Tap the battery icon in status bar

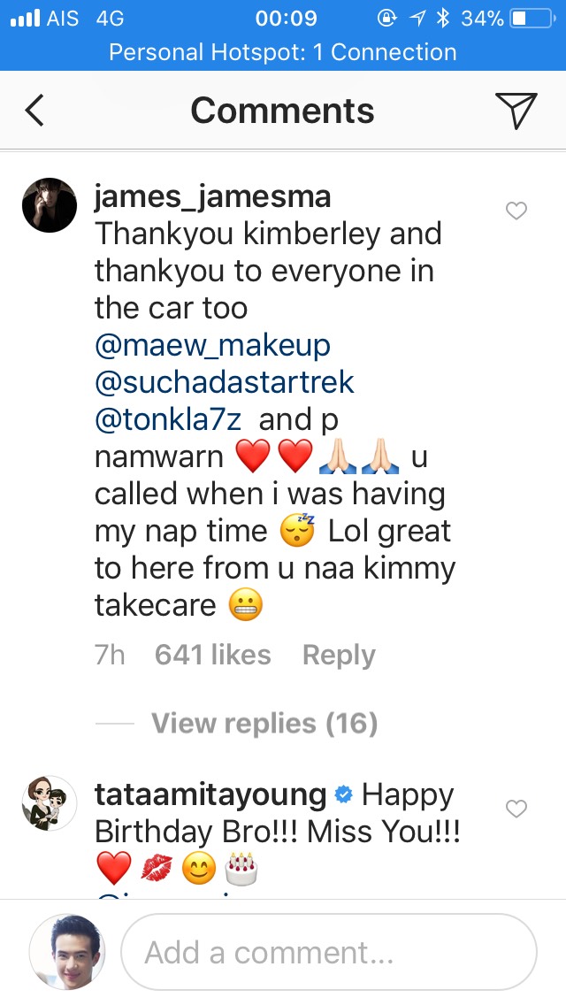click(531, 18)
